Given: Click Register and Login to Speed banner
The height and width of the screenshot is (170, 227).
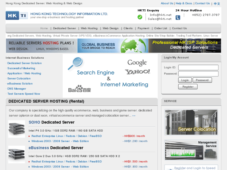Looking at the screenshot, I should [x=191, y=168].
